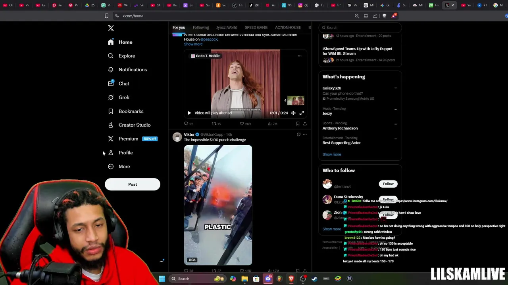
Task: Open the More menu in the sidebar
Action: [119, 167]
